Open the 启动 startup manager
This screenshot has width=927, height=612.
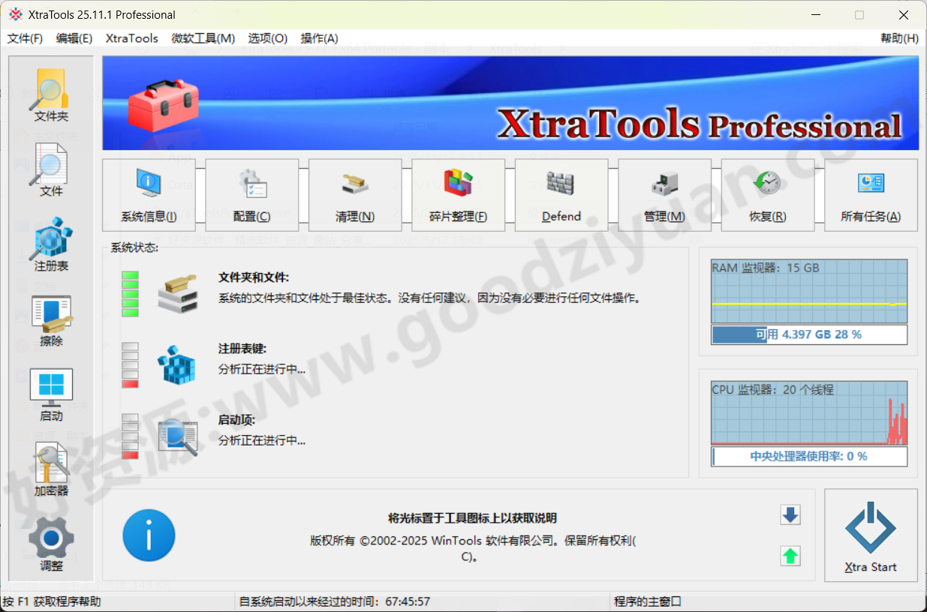click(50, 396)
